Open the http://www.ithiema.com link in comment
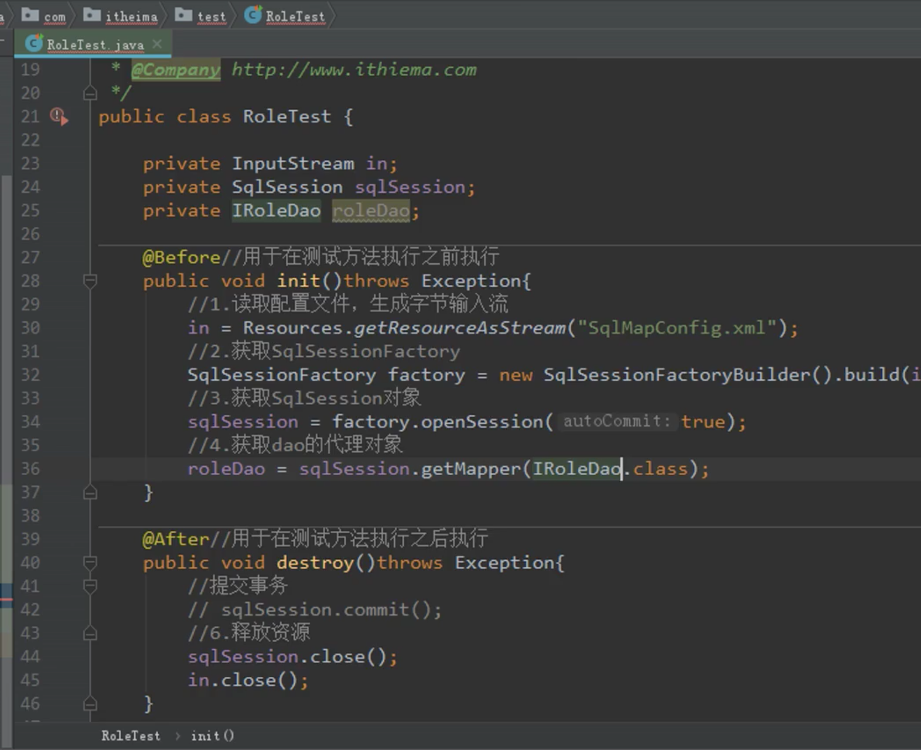The image size is (921, 750). point(354,70)
